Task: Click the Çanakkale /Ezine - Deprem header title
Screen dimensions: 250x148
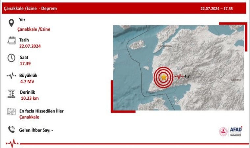Action: (x=30, y=9)
